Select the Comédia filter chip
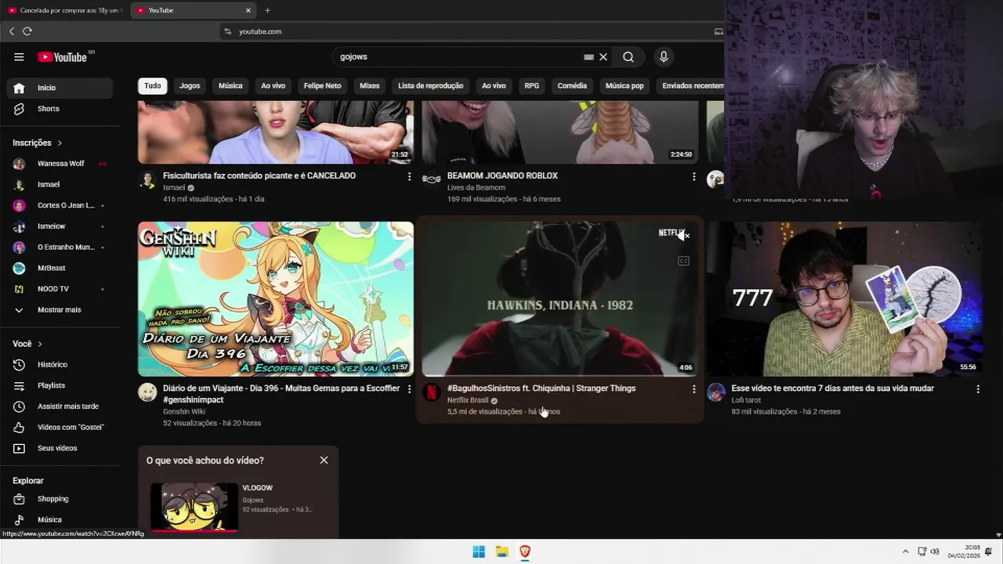Screen dimensions: 1003x564 click(572, 85)
